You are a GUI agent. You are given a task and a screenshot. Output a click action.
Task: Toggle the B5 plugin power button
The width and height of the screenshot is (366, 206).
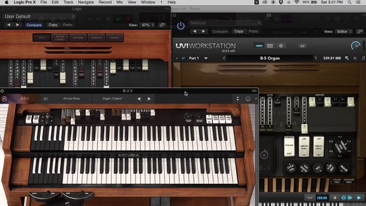point(181,26)
